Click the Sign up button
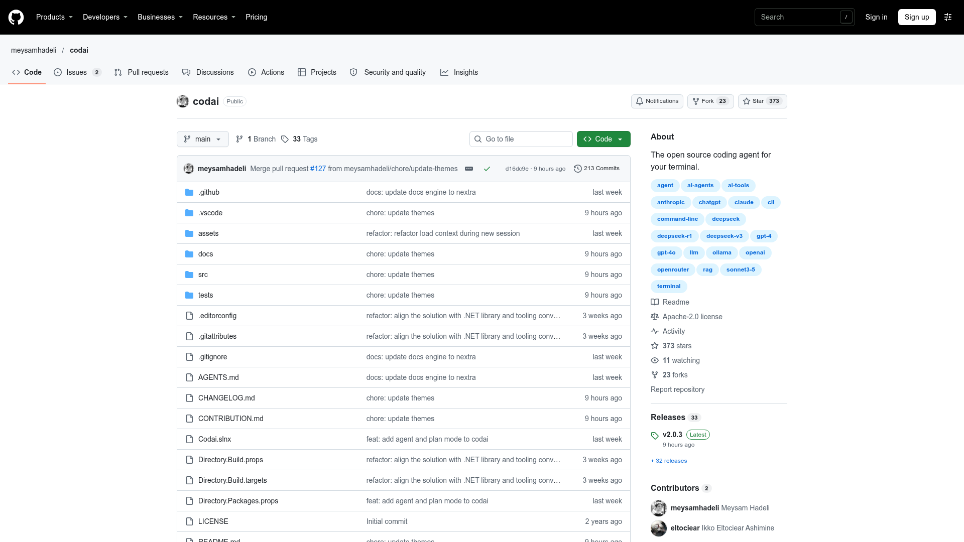 pos(917,17)
